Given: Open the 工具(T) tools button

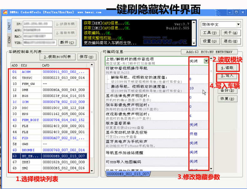Looking at the screenshot, I should click(x=210, y=33).
